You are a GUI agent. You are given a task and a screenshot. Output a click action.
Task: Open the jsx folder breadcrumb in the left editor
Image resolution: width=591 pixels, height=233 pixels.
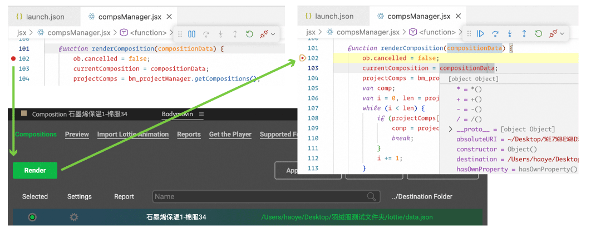point(22,33)
